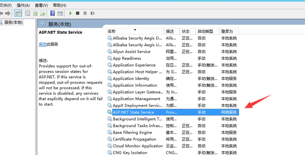The height and width of the screenshot is (155, 305).
Task: Click the 启动 link to start service
Action: pos(43,44)
